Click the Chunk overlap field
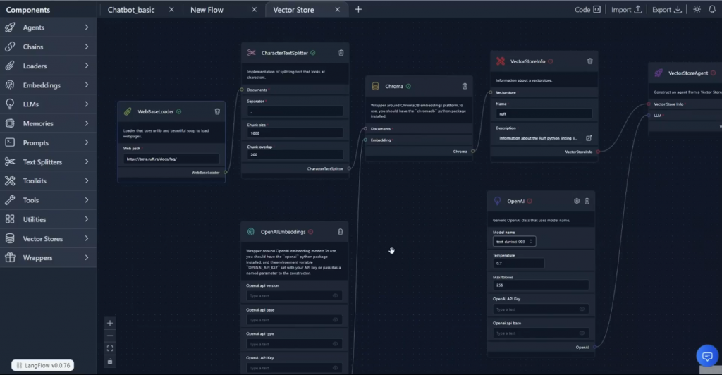 point(295,154)
